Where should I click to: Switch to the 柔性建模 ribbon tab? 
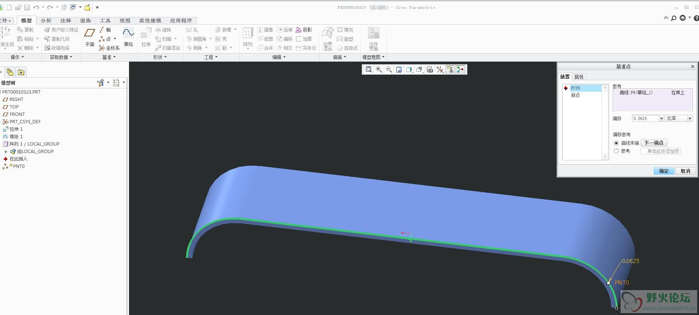(150, 21)
